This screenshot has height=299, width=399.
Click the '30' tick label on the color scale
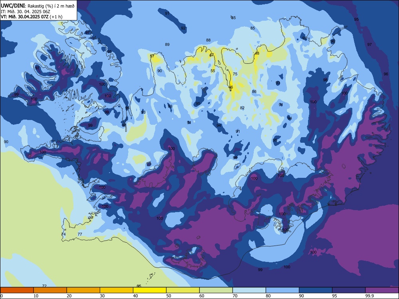pos(102,296)
